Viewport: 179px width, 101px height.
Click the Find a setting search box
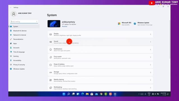(x=24, y=22)
